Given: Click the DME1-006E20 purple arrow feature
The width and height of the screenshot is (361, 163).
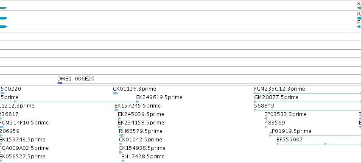Looking at the screenshot, I should point(60,83).
